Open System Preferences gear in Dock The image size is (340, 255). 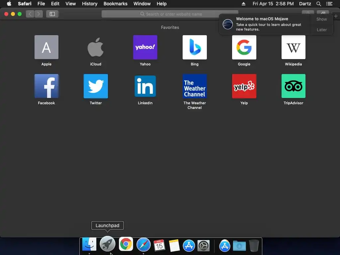(204, 246)
